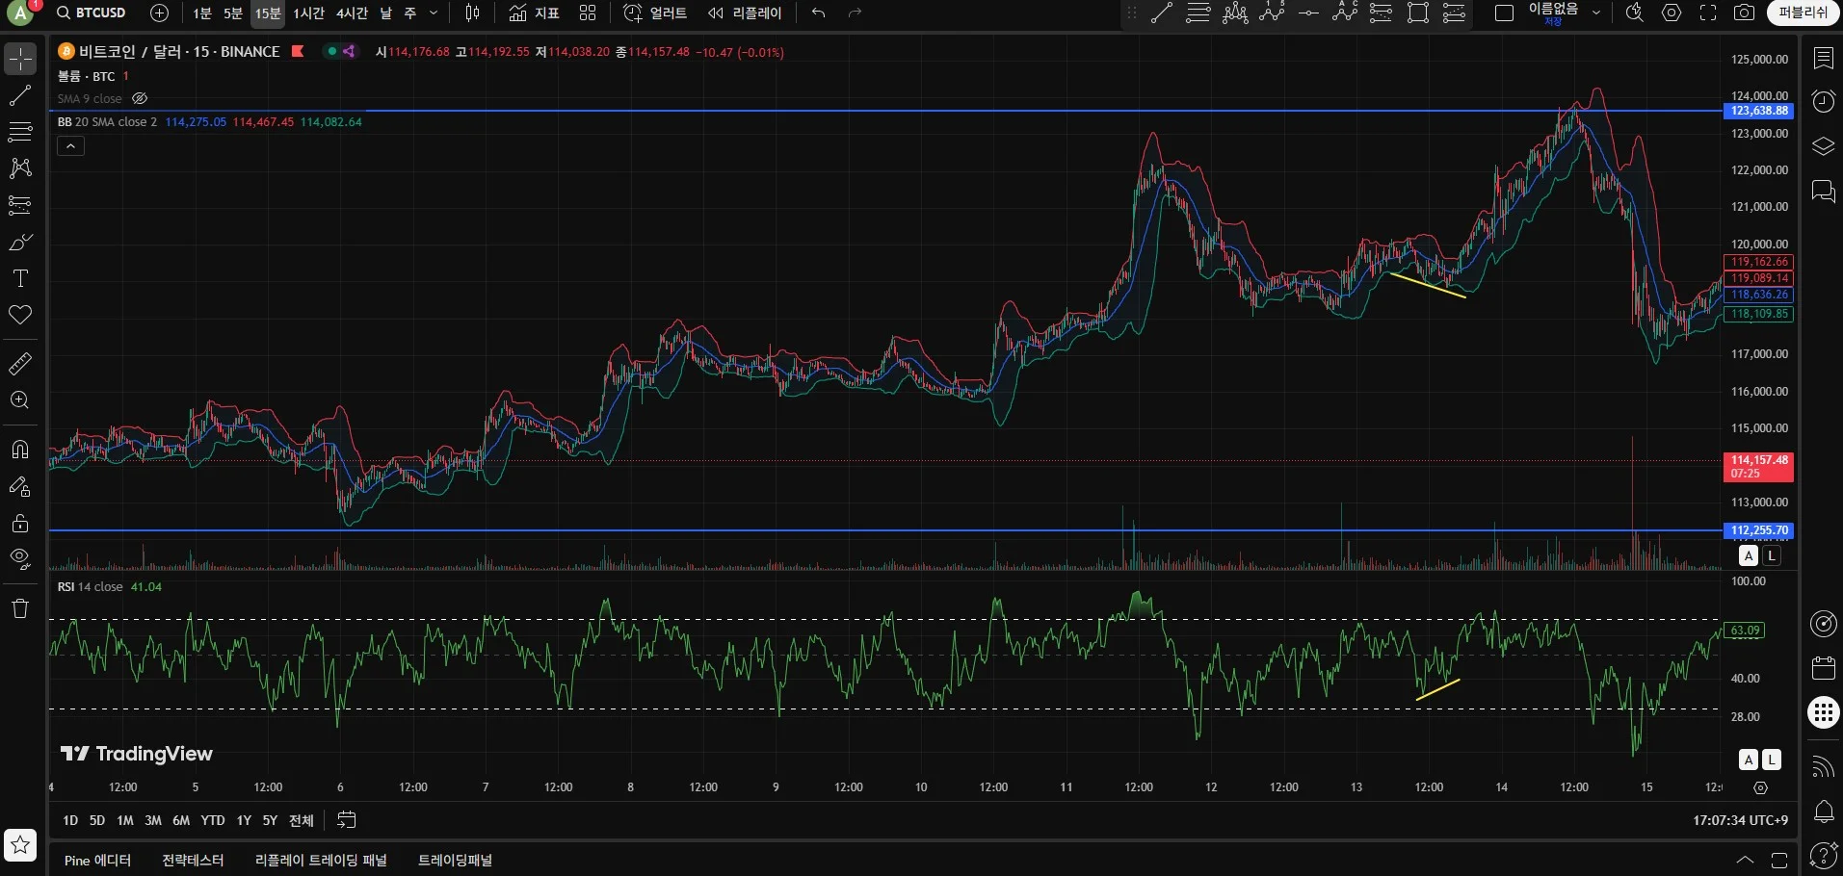Viewport: 1843px width, 876px height.
Task: Select the trend line drawing tool
Action: (x=20, y=95)
